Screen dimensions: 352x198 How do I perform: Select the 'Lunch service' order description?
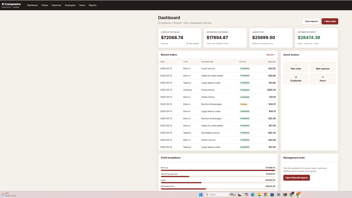pyautogui.click(x=208, y=69)
